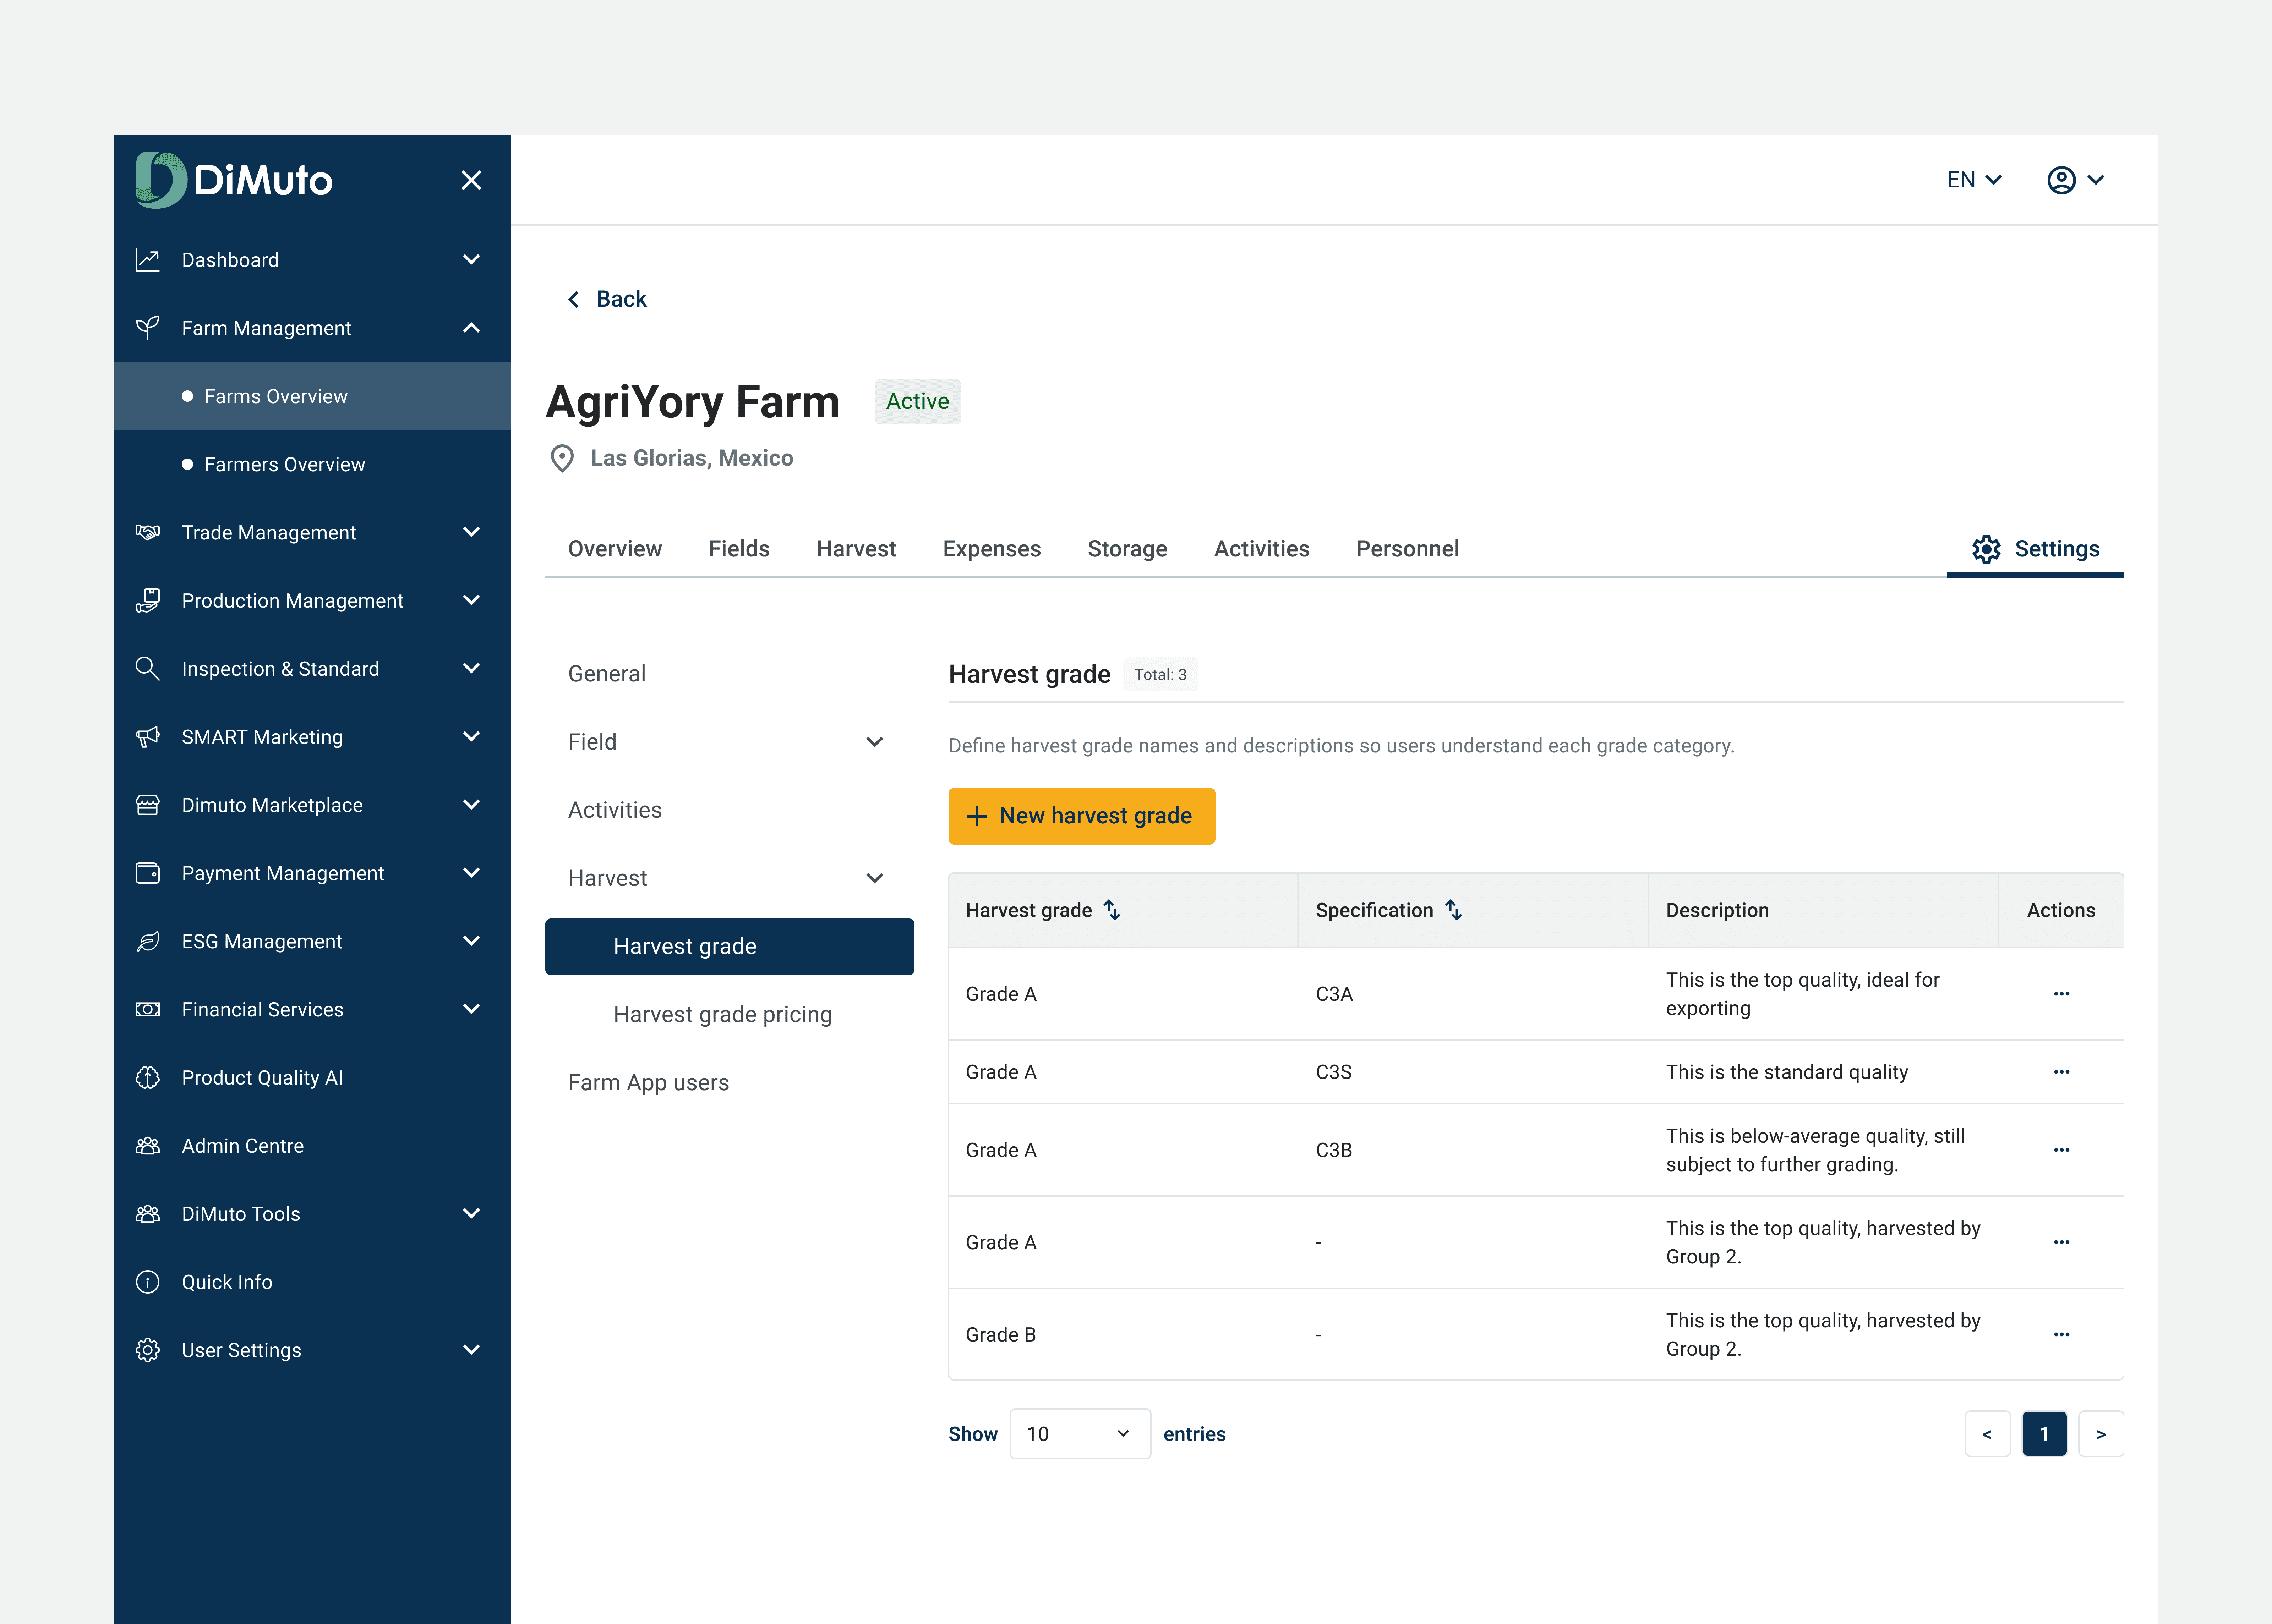
Task: Sort the table by Harvest grade column
Action: pos(1112,910)
